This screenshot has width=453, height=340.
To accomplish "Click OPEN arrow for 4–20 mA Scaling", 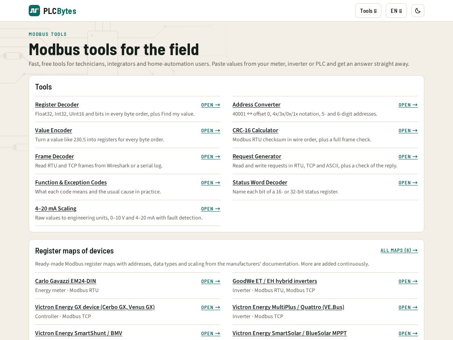I will click(211, 209).
